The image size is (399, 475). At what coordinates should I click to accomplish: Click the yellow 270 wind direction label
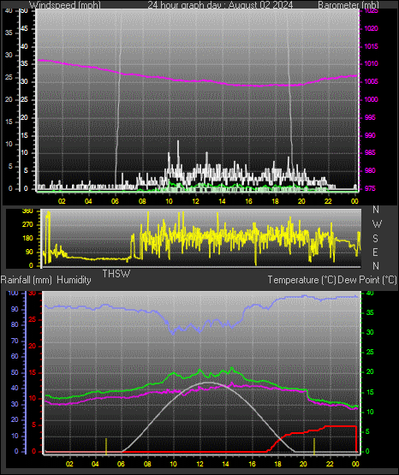[28, 225]
